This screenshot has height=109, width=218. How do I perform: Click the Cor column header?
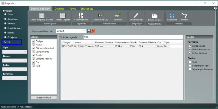160,42
